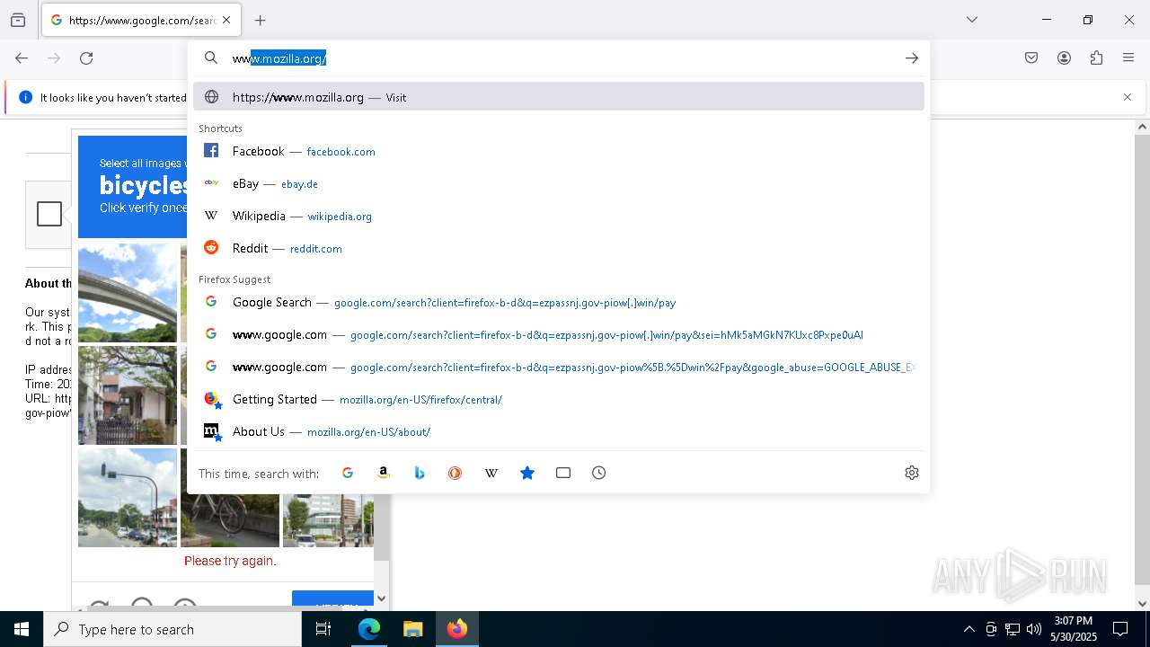Dismiss the notification bar with X
The height and width of the screenshot is (647, 1150).
click(x=1128, y=97)
